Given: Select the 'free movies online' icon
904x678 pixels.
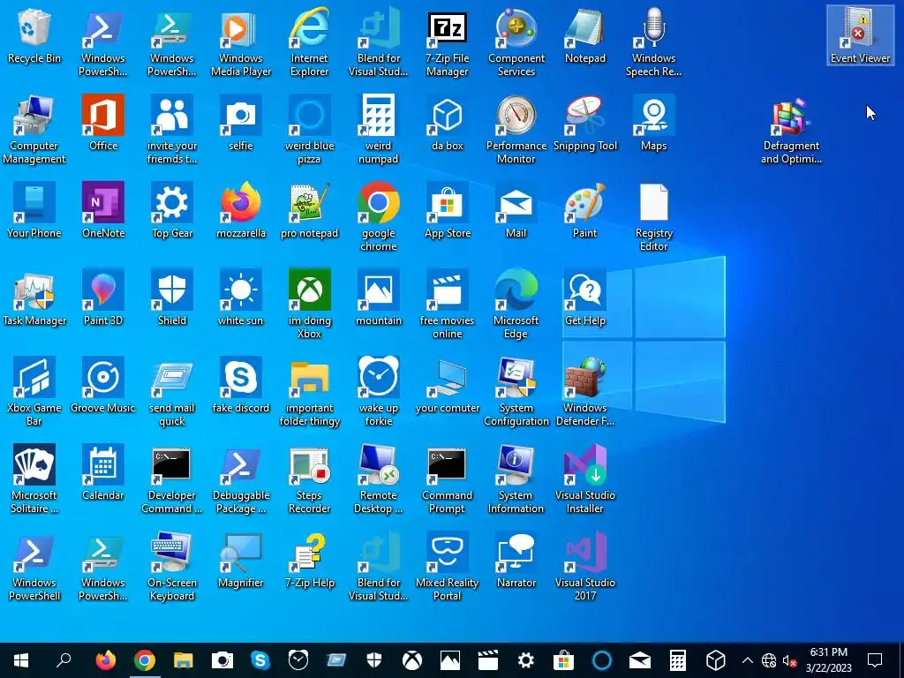Looking at the screenshot, I should pos(448,304).
